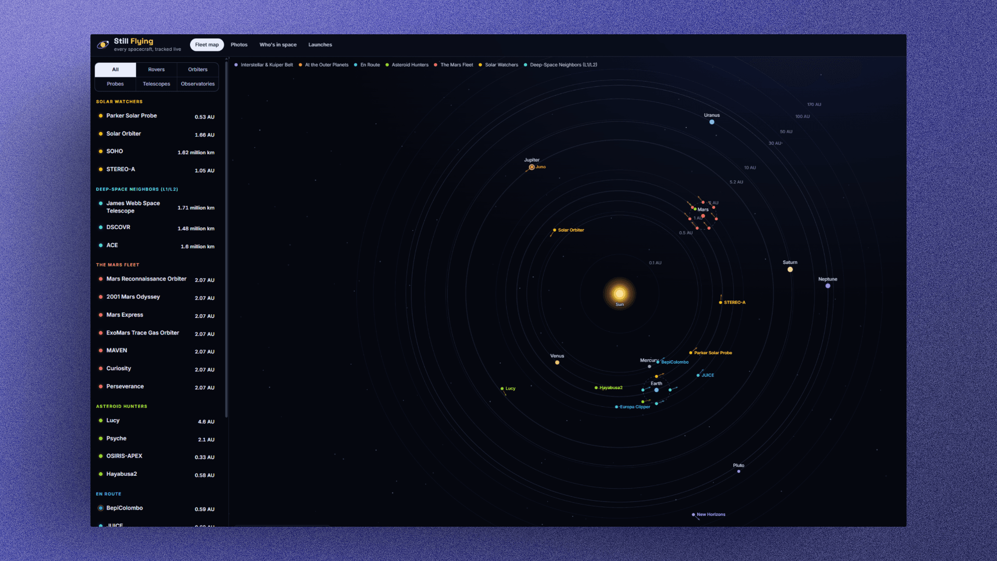This screenshot has height=561, width=997.
Task: Click the Juno marker near Jupiter
Action: 532,167
